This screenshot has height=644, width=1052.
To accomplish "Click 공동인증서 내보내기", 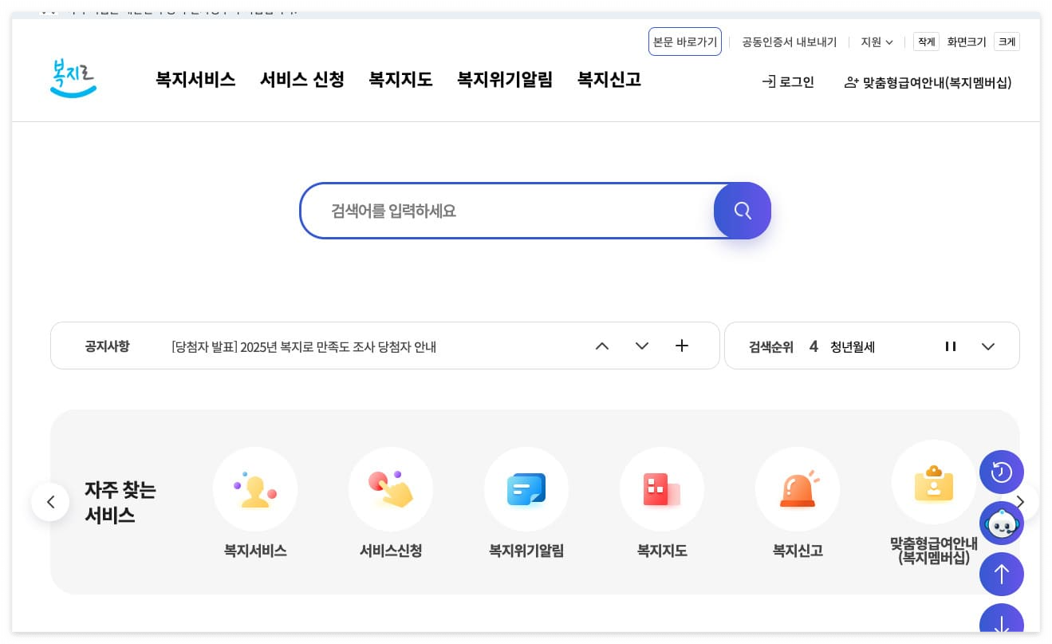I will pos(788,42).
